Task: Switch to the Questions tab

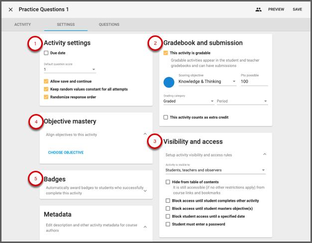Action: coord(109,24)
